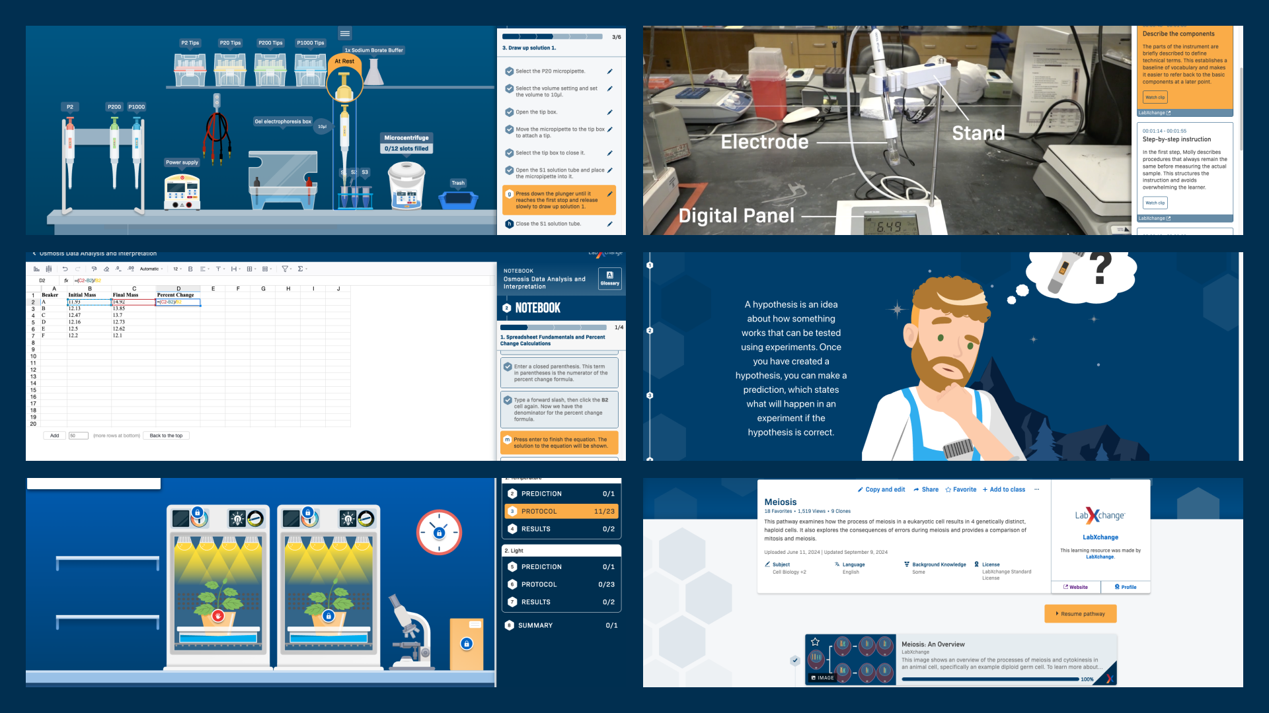Select the P1000 Tips box
The height and width of the screenshot is (713, 1269).
(310, 69)
